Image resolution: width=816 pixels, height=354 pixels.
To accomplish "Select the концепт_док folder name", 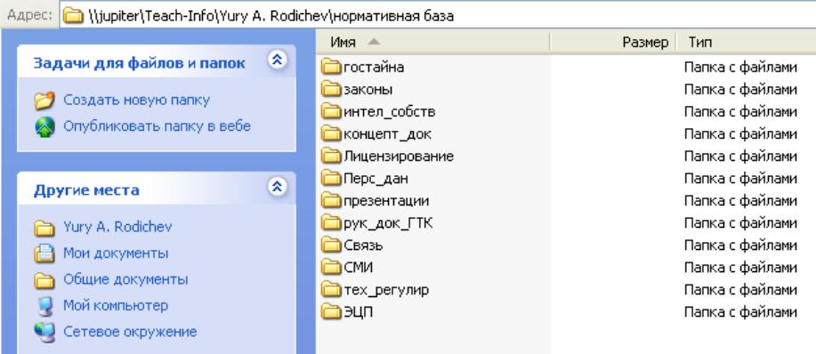I will (387, 134).
